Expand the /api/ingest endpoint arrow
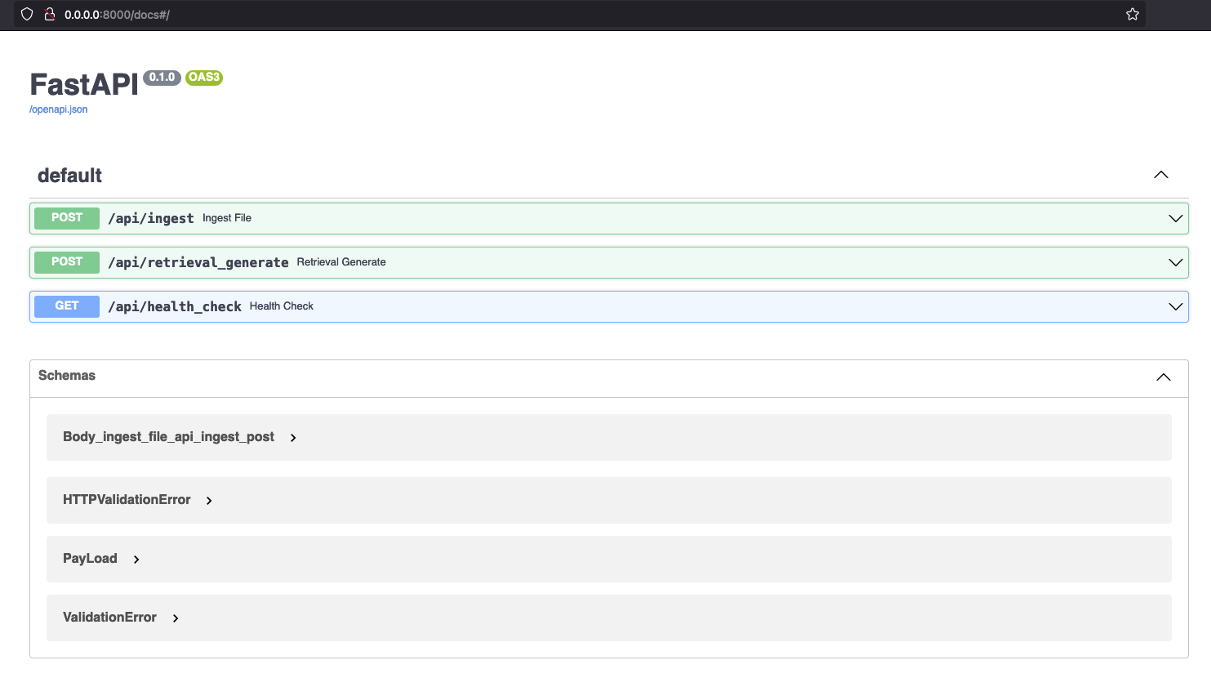Image resolution: width=1211 pixels, height=678 pixels. click(1176, 218)
